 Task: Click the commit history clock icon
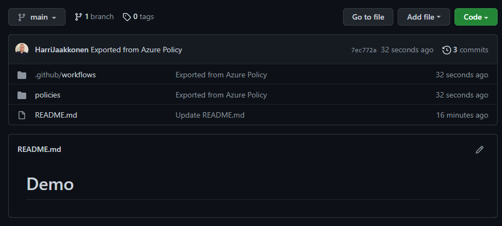[x=446, y=50]
